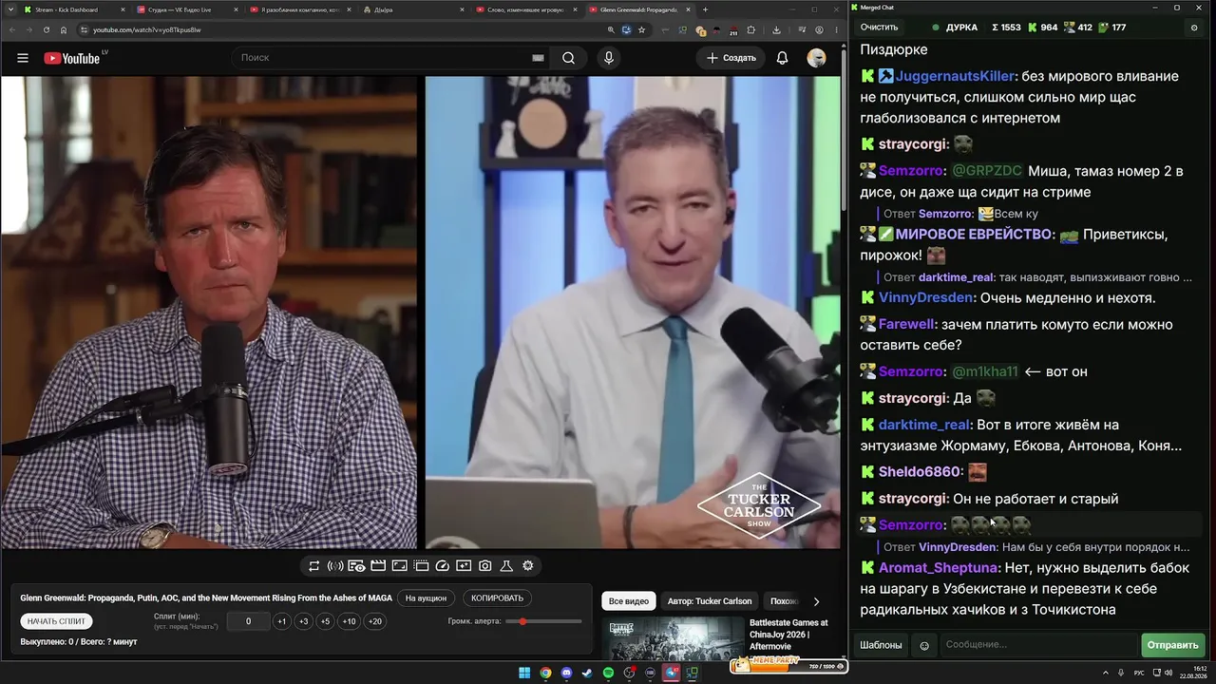Add 10 minutes with the +10 button
Viewport: 1216px width, 684px height.
pyautogui.click(x=350, y=621)
